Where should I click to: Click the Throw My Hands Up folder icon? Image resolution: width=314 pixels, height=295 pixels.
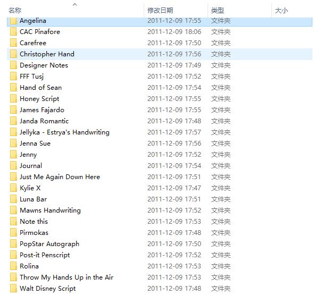(x=13, y=277)
